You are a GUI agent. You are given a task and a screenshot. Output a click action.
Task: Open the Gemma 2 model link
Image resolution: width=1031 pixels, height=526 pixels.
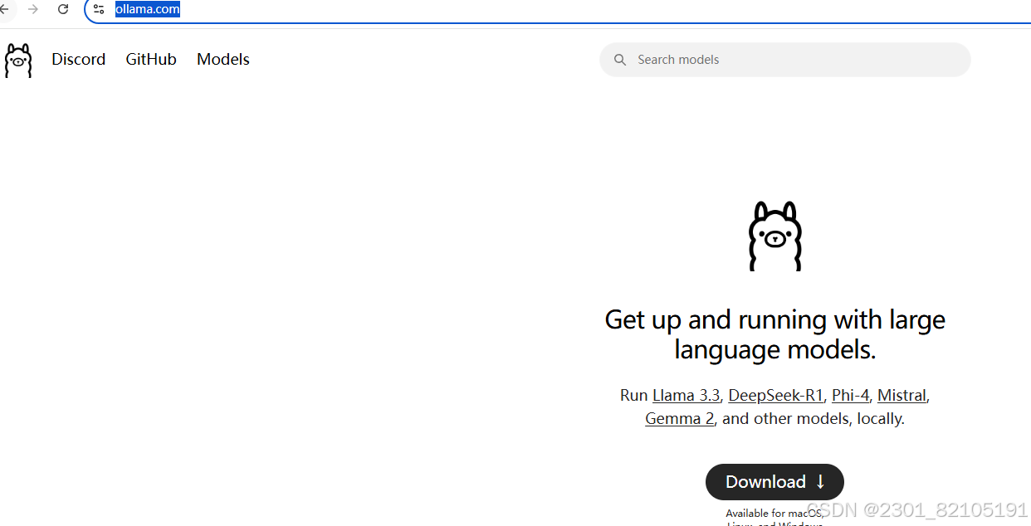tap(680, 419)
